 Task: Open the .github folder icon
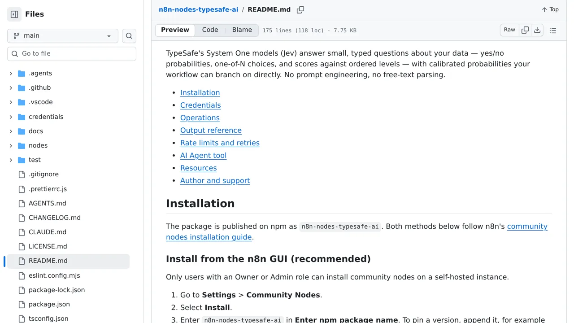[22, 87]
